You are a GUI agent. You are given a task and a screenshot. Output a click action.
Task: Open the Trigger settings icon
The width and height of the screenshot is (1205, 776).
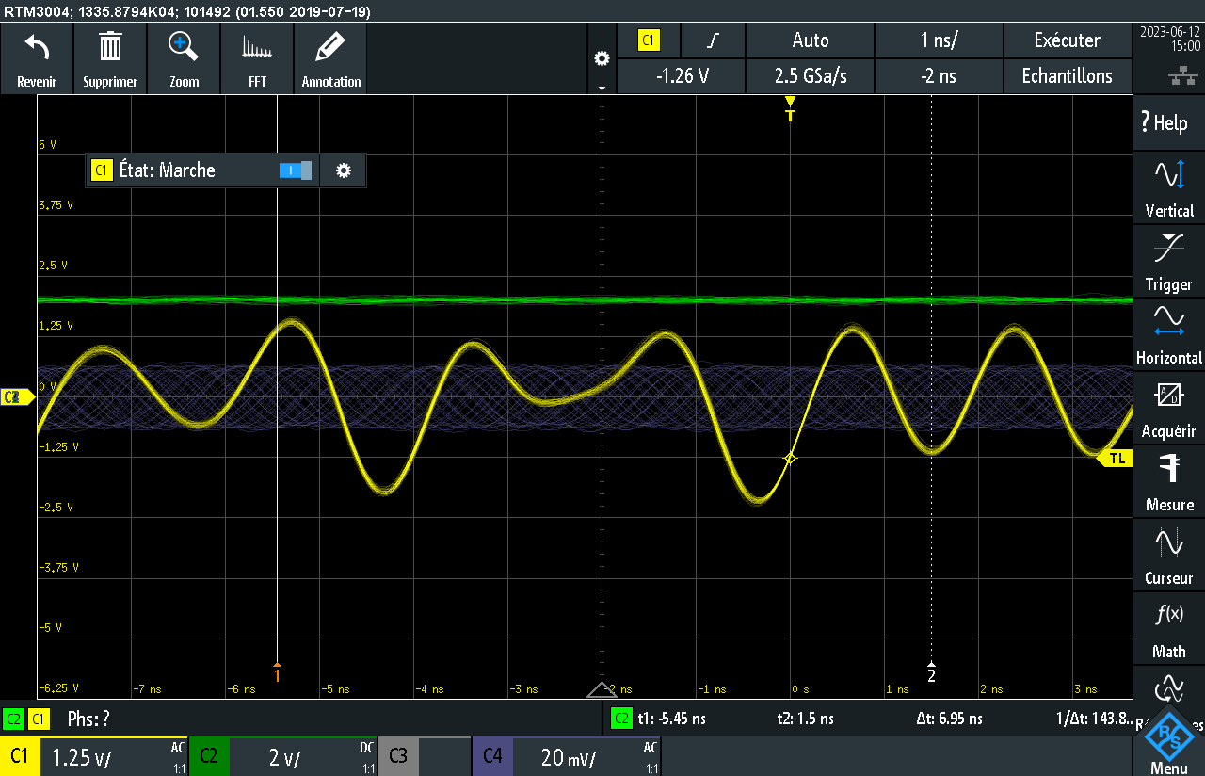[1169, 249]
